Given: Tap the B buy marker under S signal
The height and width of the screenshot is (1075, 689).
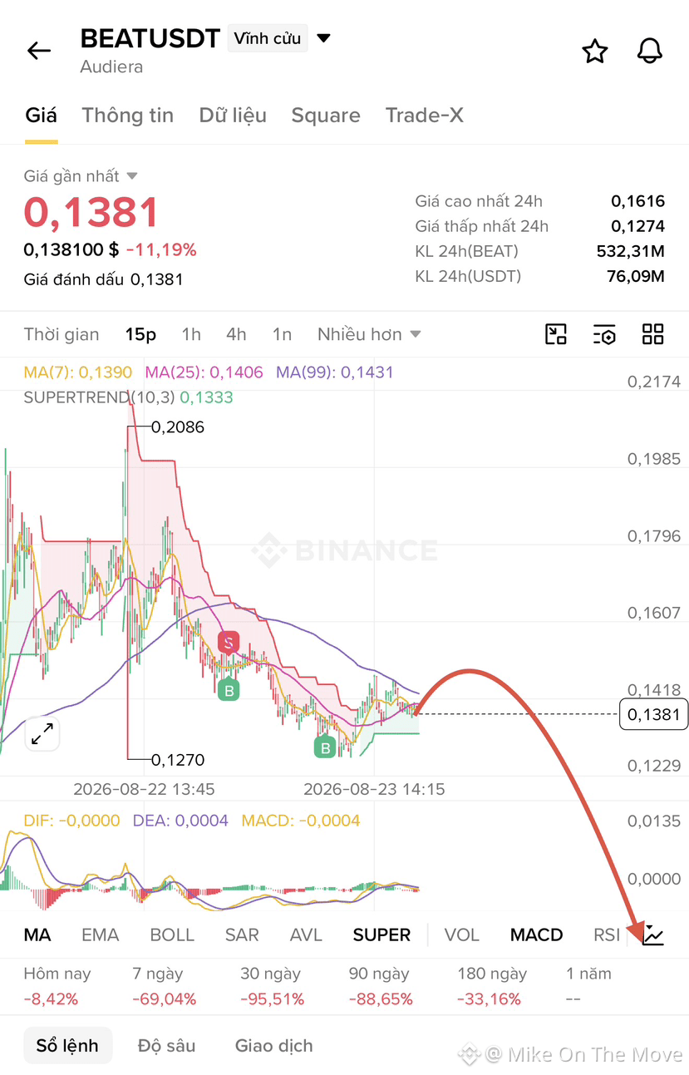Looking at the screenshot, I should click(x=229, y=689).
